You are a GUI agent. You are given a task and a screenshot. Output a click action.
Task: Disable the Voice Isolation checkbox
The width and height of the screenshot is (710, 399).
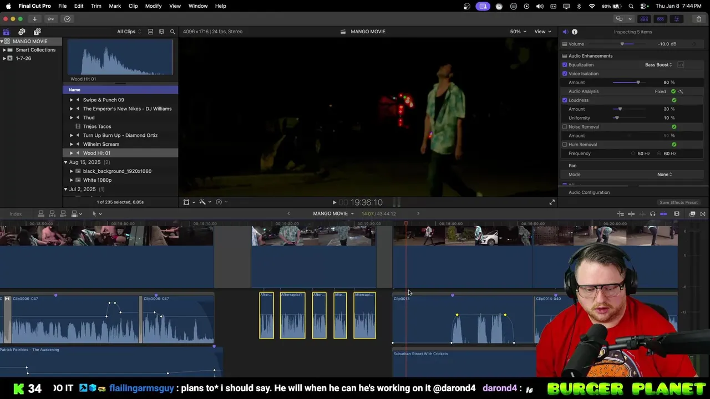(565, 74)
